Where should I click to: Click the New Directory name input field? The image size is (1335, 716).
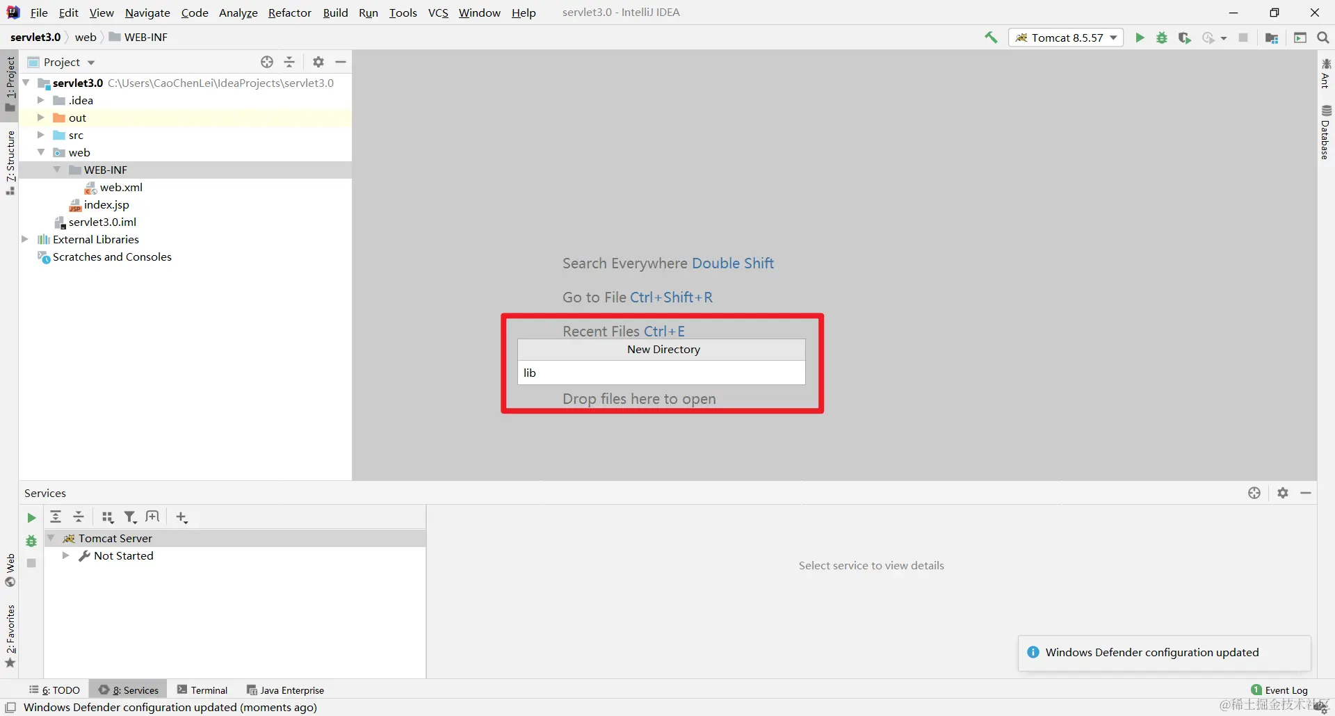(661, 373)
